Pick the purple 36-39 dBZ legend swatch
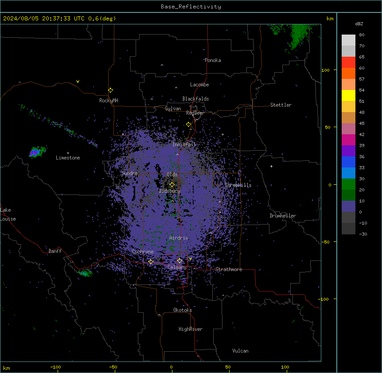Screen dimensions: 382x373 click(x=348, y=151)
